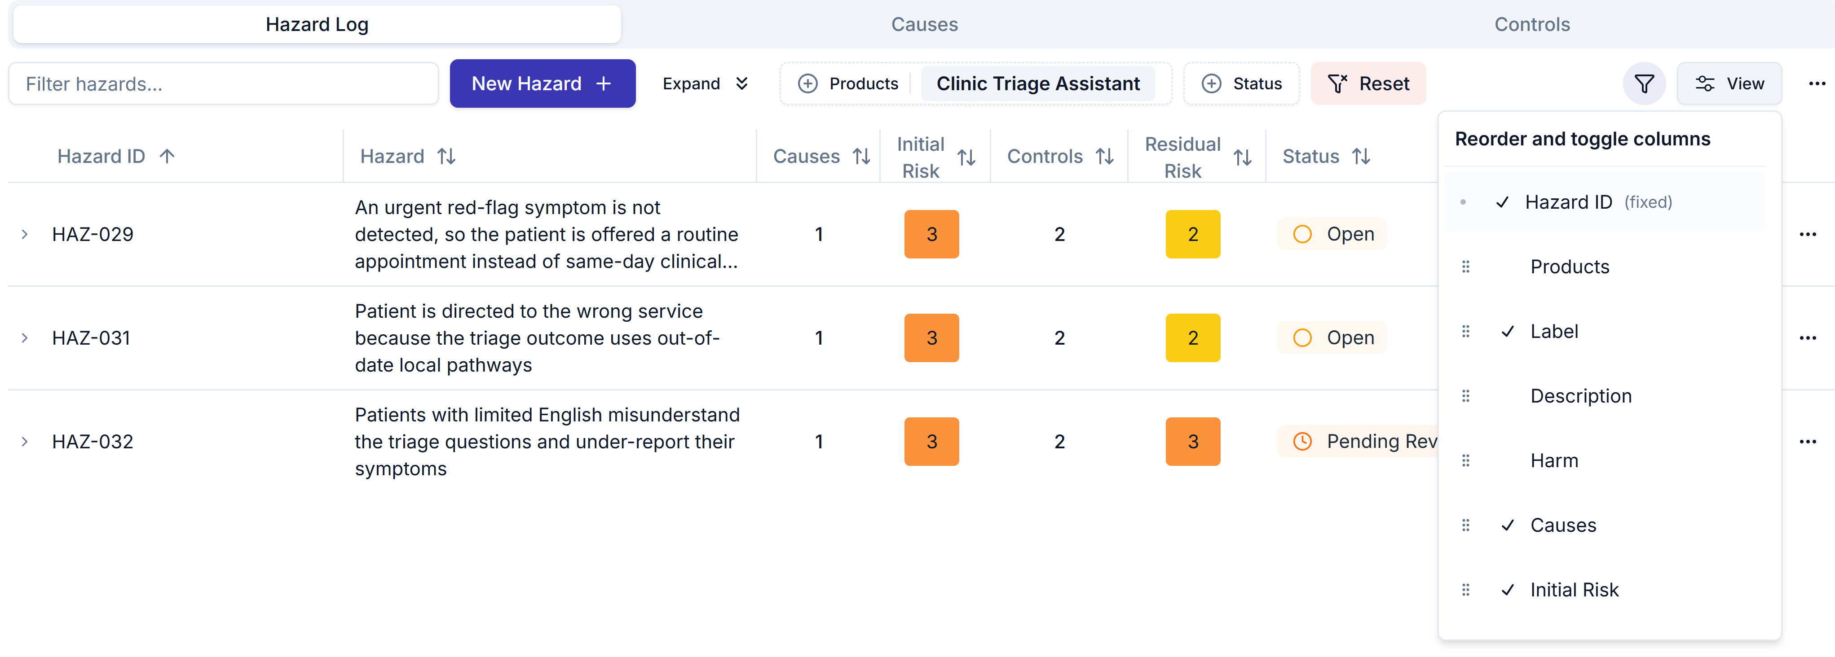1835x657 pixels.
Task: Reset all filters
Action: pyautogui.click(x=1368, y=84)
